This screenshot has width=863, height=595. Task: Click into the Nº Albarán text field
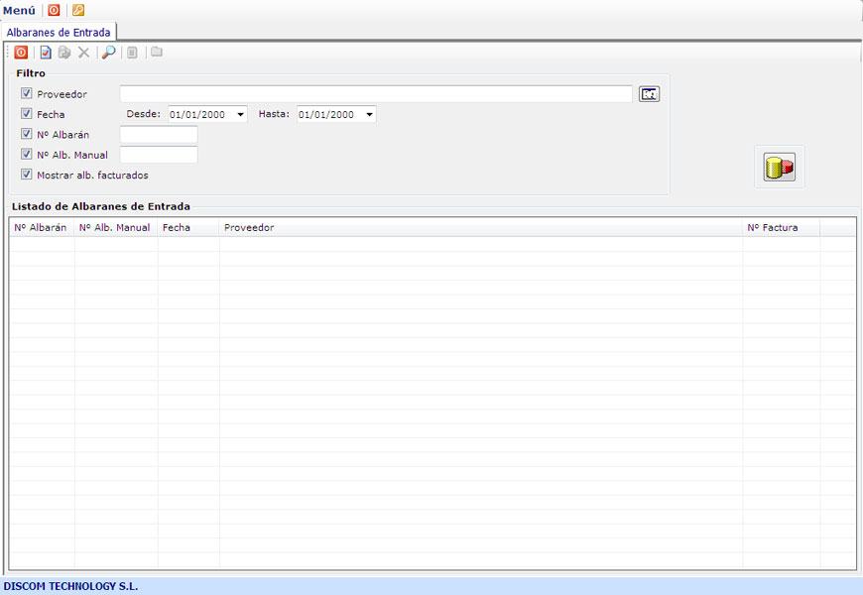point(159,135)
